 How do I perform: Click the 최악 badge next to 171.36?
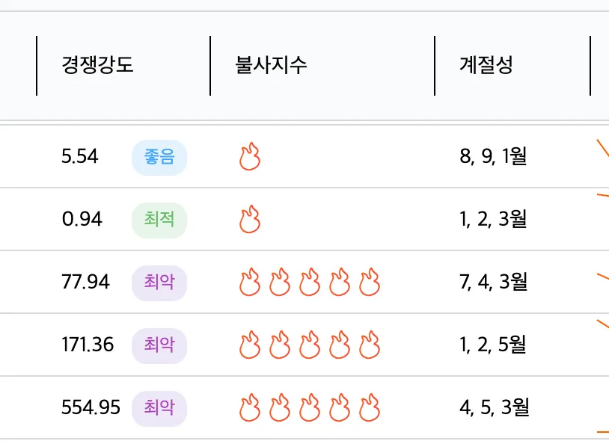[x=159, y=346]
